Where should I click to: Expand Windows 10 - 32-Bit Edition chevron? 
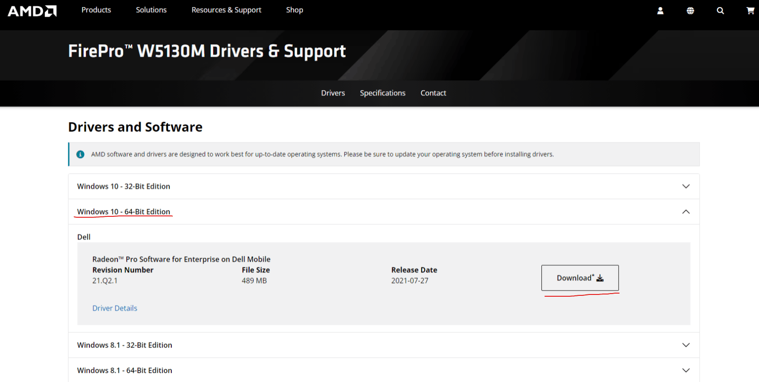pyautogui.click(x=686, y=186)
